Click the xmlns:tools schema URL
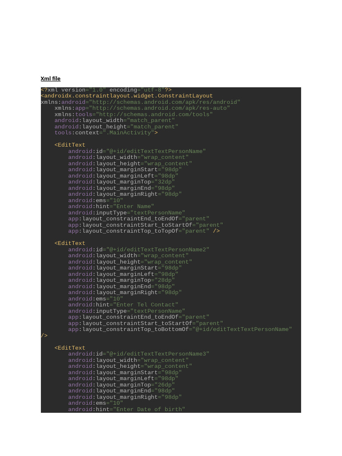Image resolution: width=342 pixels, height=456 pixels. click(155, 114)
